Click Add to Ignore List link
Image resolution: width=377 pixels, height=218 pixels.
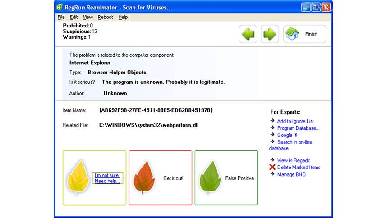tap(295, 121)
